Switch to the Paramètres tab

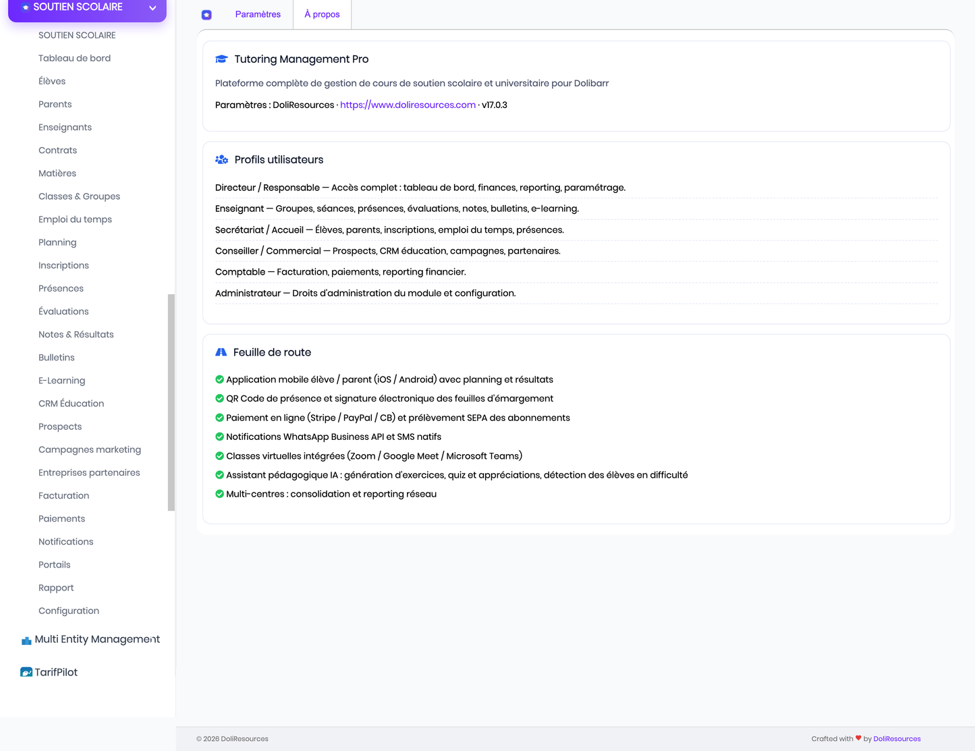click(x=258, y=14)
